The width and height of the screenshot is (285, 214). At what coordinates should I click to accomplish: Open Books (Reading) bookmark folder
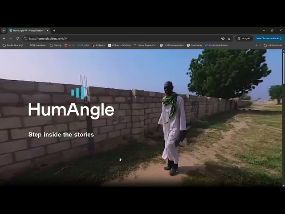coord(13,45)
